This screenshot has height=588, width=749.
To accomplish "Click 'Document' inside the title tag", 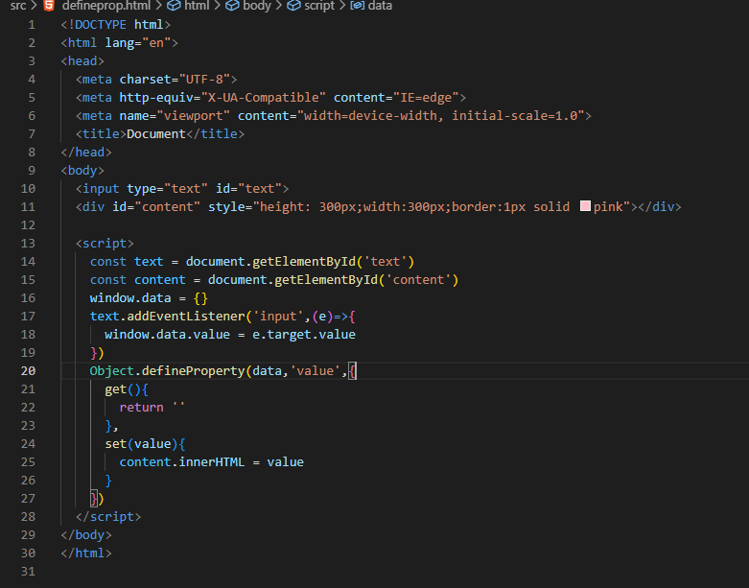I will [x=156, y=133].
